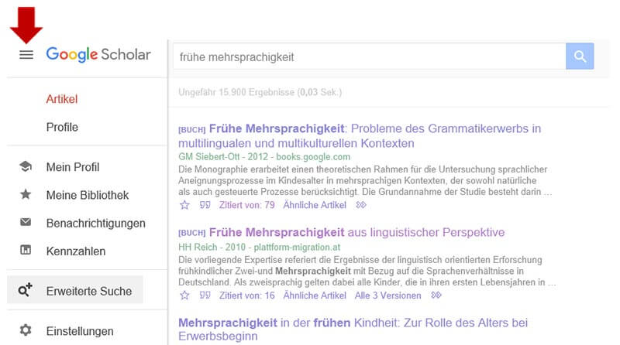
Task: Expand more options arrows on first result
Action: 361,205
